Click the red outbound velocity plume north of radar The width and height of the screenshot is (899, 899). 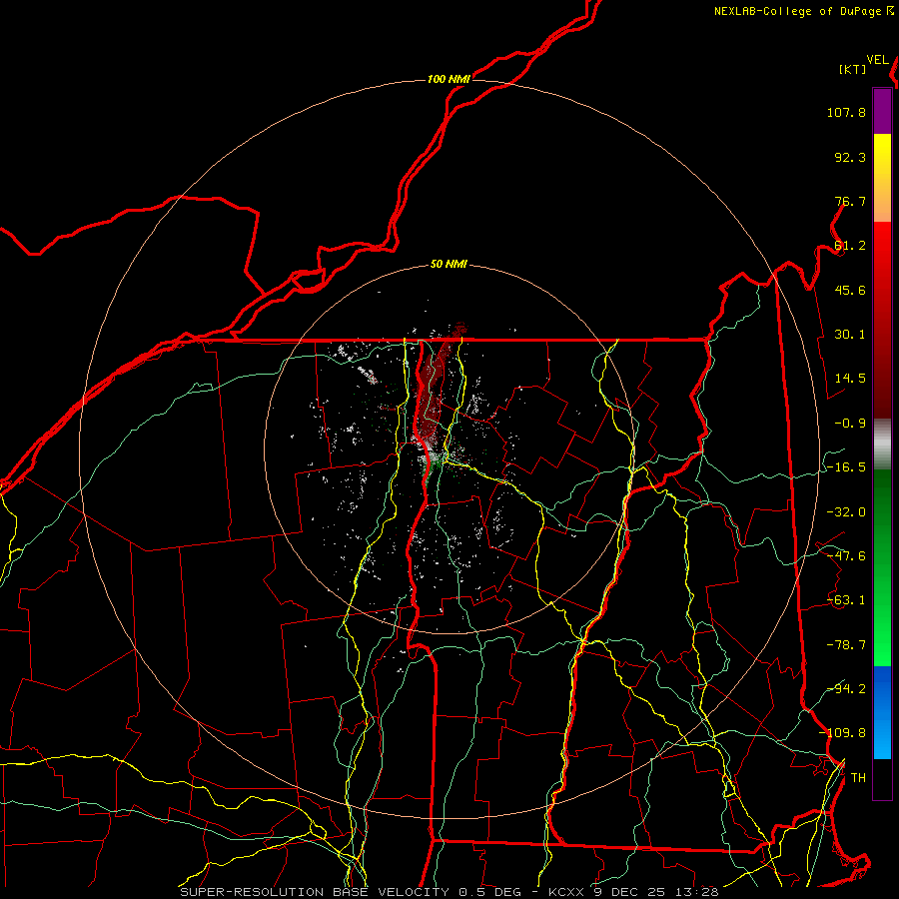435,385
